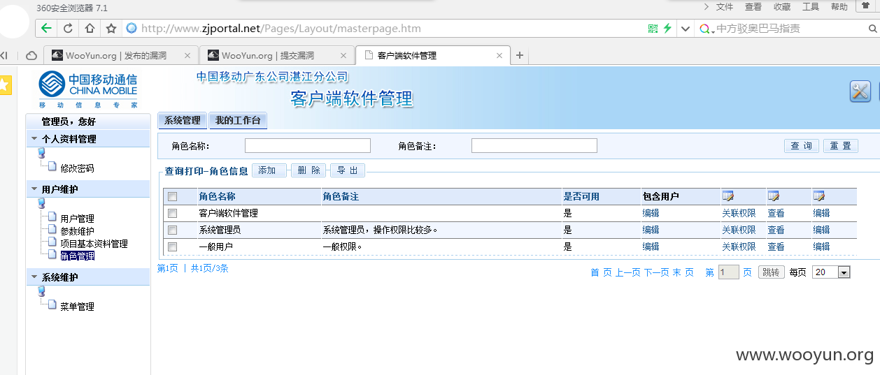The height and width of the screenshot is (375, 880).
Task: Open the 收藏 browser menu
Action: pos(782,7)
